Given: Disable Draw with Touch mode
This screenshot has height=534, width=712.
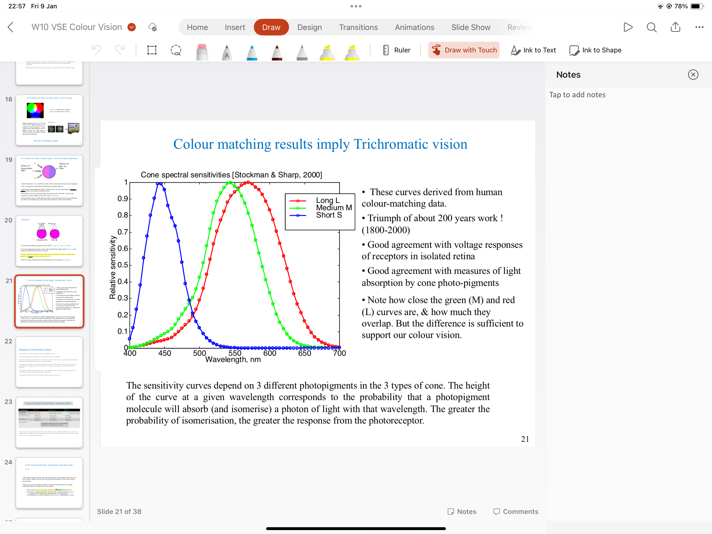Looking at the screenshot, I should click(464, 50).
